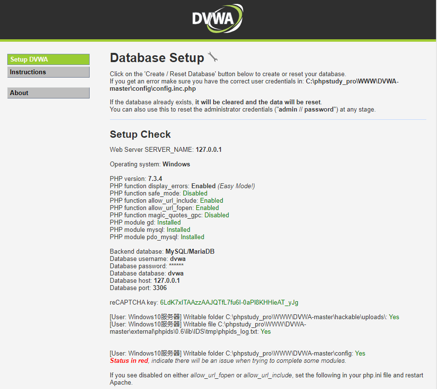
Task: Go to the About page
Action: click(x=48, y=93)
